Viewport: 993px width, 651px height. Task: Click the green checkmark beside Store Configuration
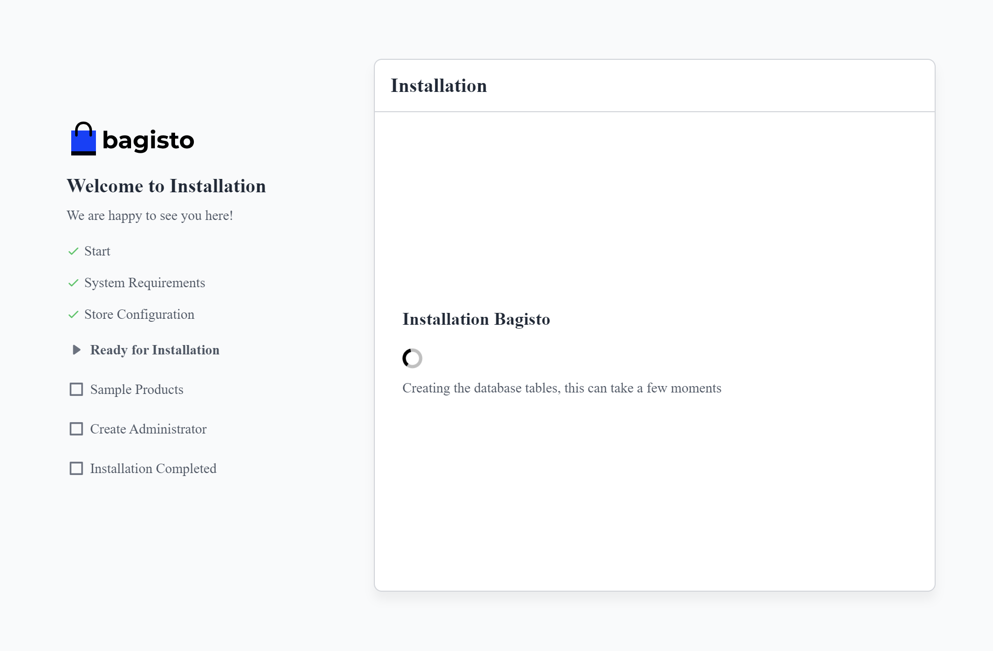click(x=73, y=314)
